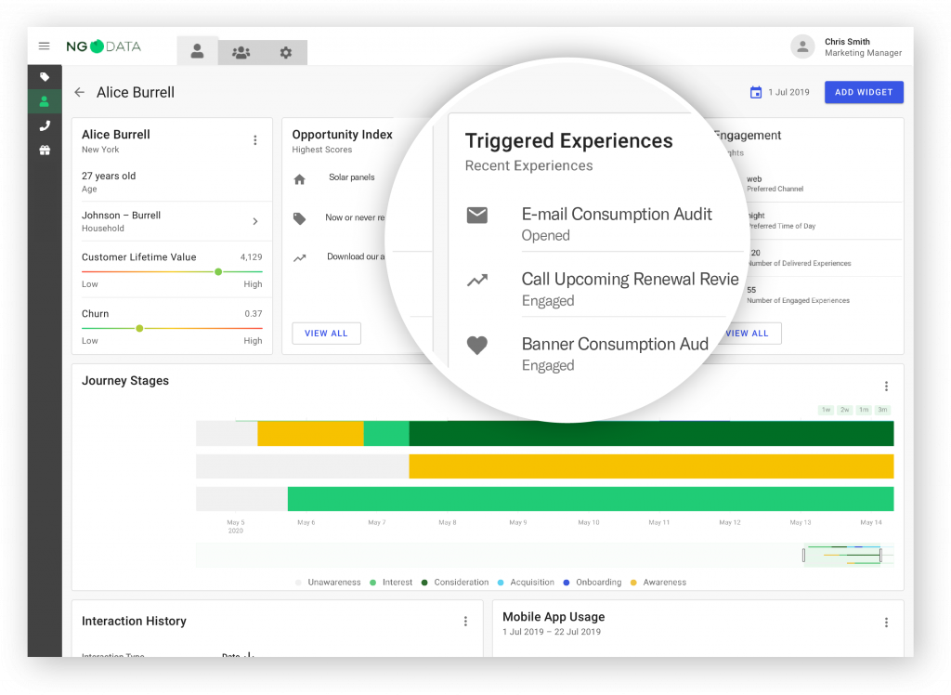Select the group of people tab
951x695 pixels.
(x=241, y=52)
